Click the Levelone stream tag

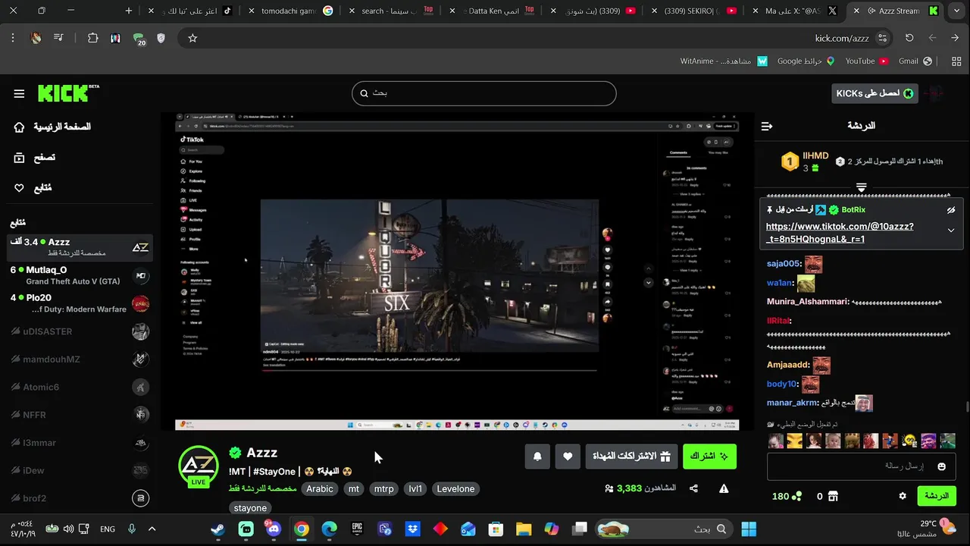point(457,489)
